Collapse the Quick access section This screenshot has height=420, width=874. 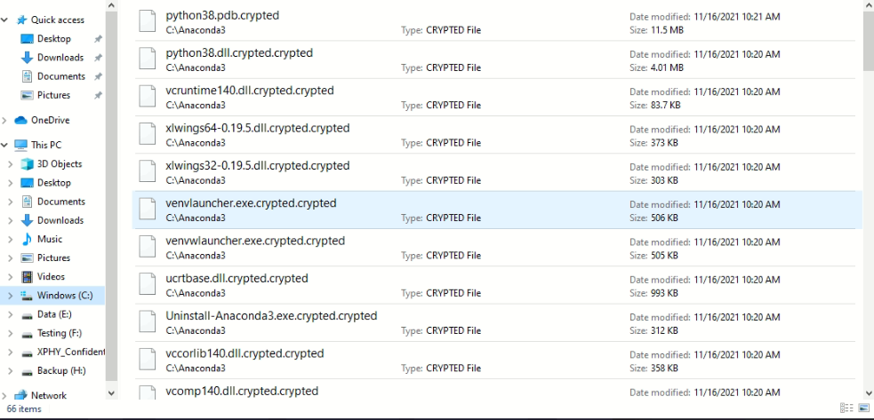[7, 20]
